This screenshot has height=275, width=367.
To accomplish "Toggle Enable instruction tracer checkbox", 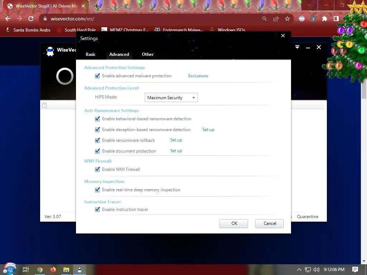I will (x=97, y=209).
